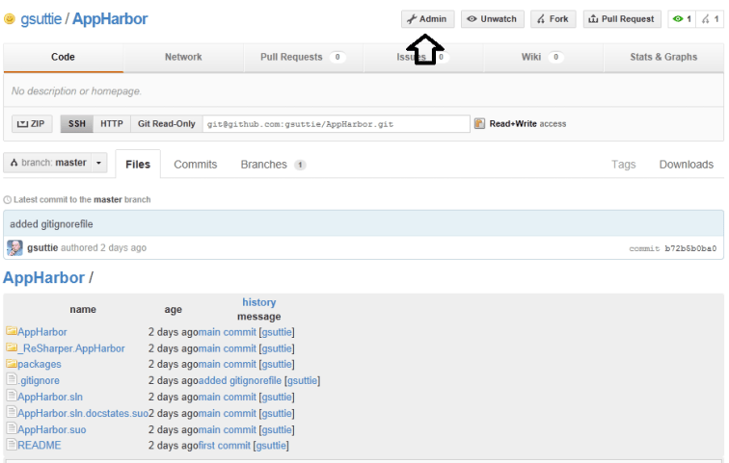Open the packages folder
Screen dimensions: 729x463
pyautogui.click(x=39, y=364)
